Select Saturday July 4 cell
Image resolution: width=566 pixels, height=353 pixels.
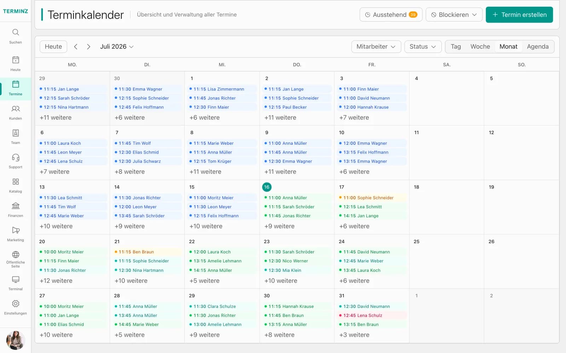(447, 98)
